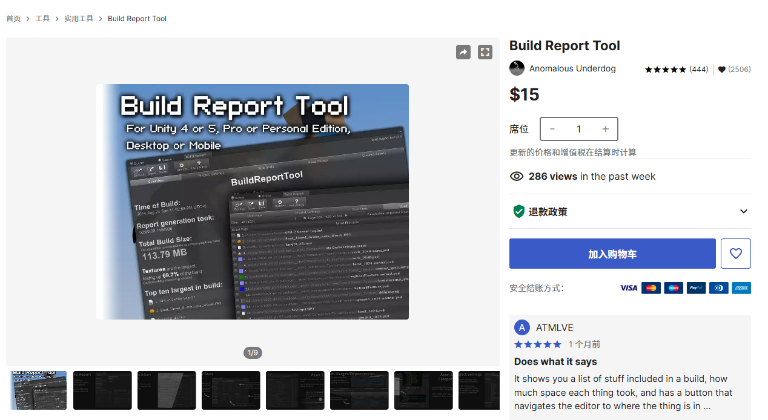Click the Mastercard payment icon

pyautogui.click(x=651, y=288)
